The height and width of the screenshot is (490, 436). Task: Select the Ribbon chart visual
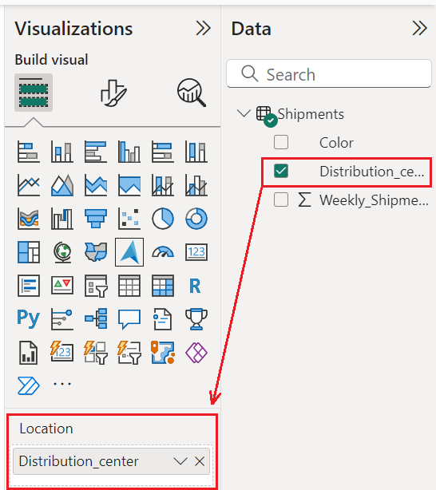pos(29,219)
